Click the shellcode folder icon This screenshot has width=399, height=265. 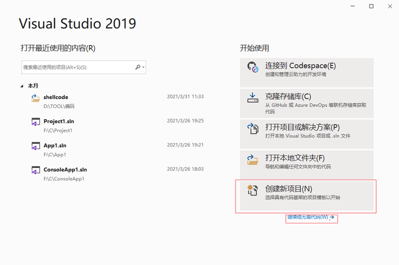click(x=35, y=98)
